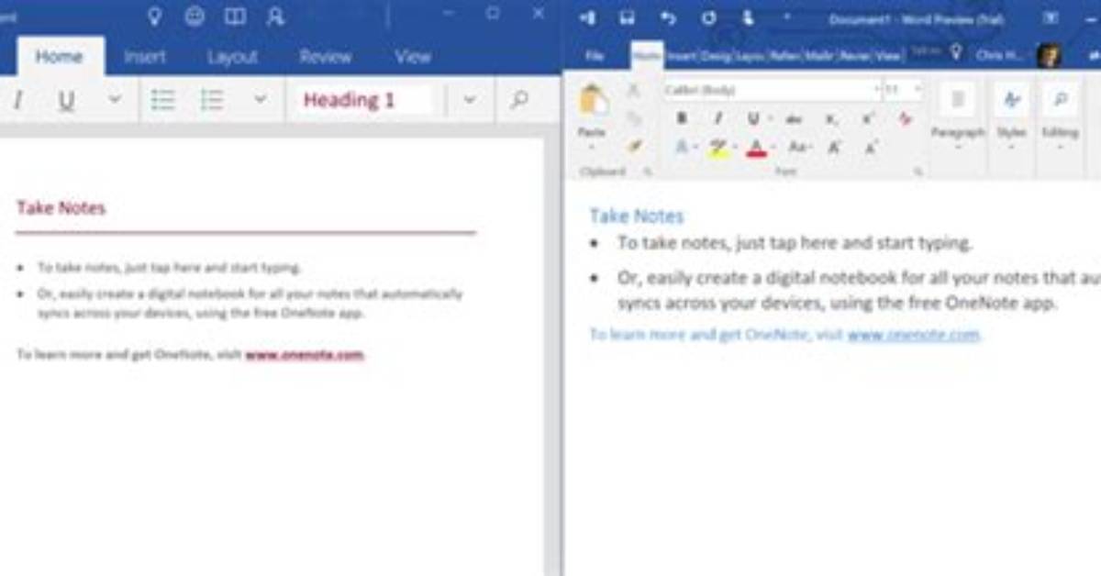The height and width of the screenshot is (576, 1101).
Task: Follow the www.onenote.com link in the Word Preview document
Action: click(914, 334)
